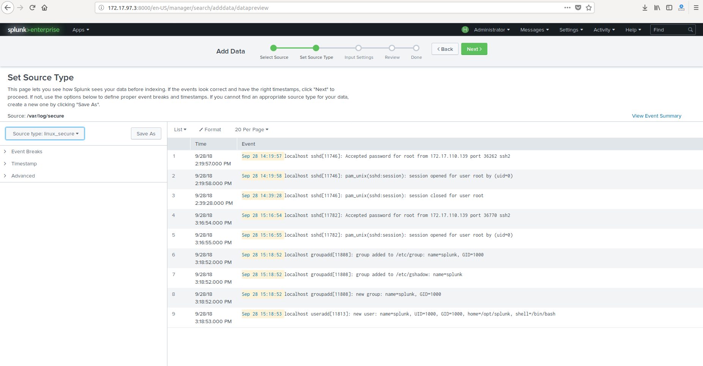The image size is (703, 366).
Task: Click the Select Source step circle
Action: click(x=273, y=48)
